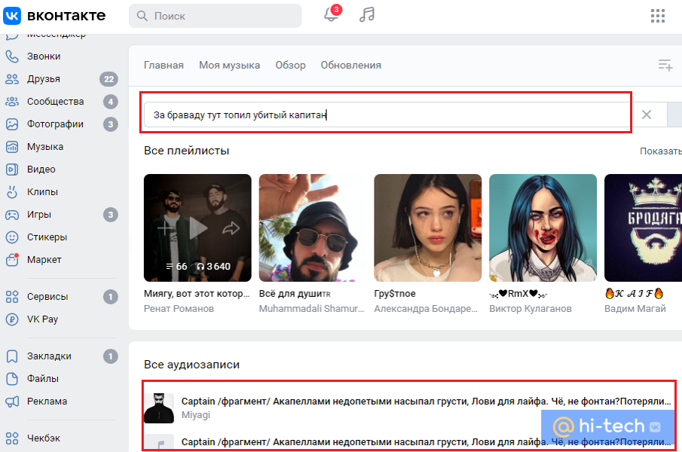
Task: Switch to the Главная music tab
Action: click(x=164, y=66)
